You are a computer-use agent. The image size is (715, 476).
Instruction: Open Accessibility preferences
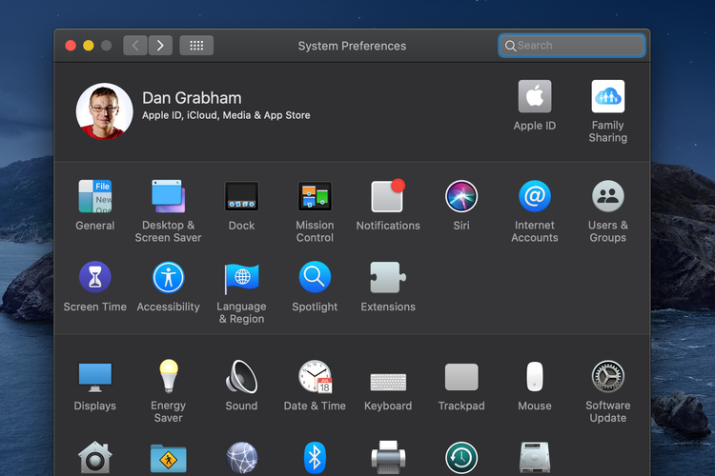168,277
